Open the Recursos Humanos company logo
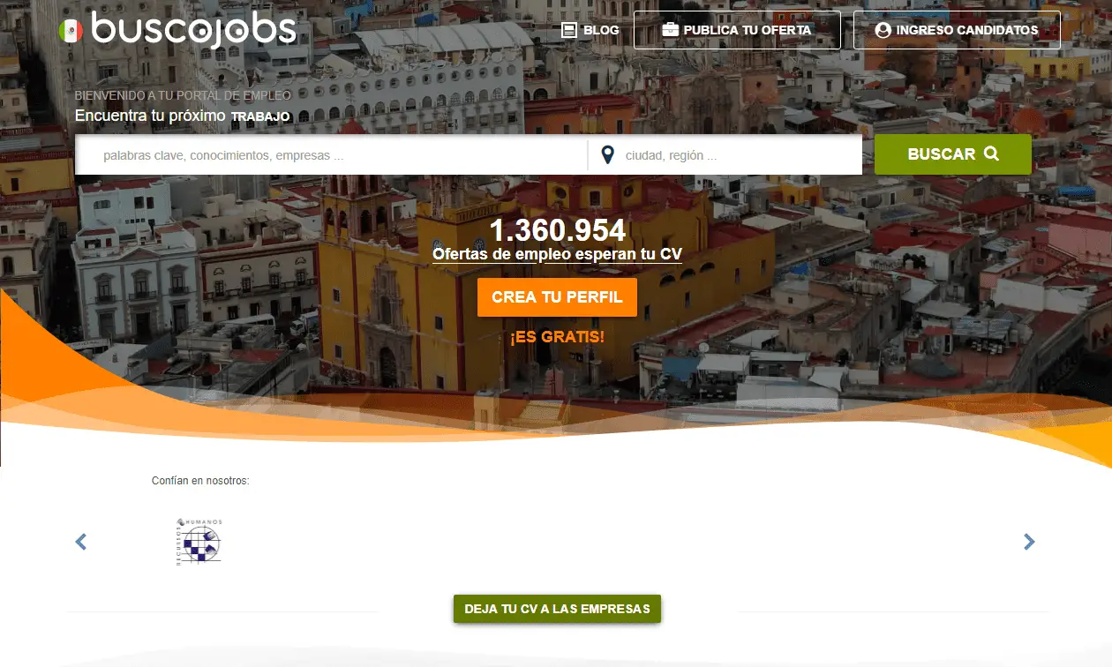This screenshot has height=667, width=1112. click(199, 541)
